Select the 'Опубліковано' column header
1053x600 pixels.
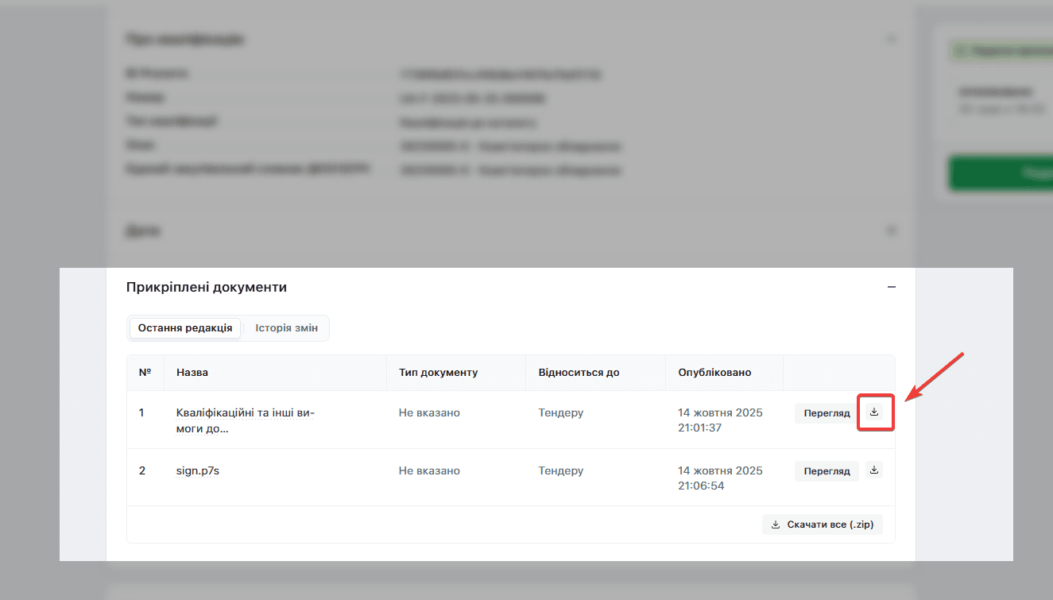714,372
